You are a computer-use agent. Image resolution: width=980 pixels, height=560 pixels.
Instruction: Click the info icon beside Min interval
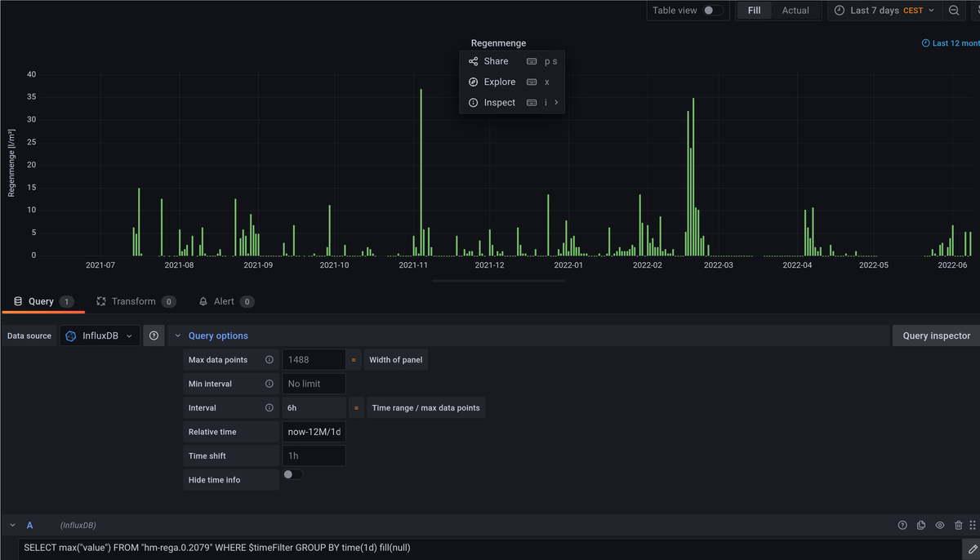(x=269, y=384)
